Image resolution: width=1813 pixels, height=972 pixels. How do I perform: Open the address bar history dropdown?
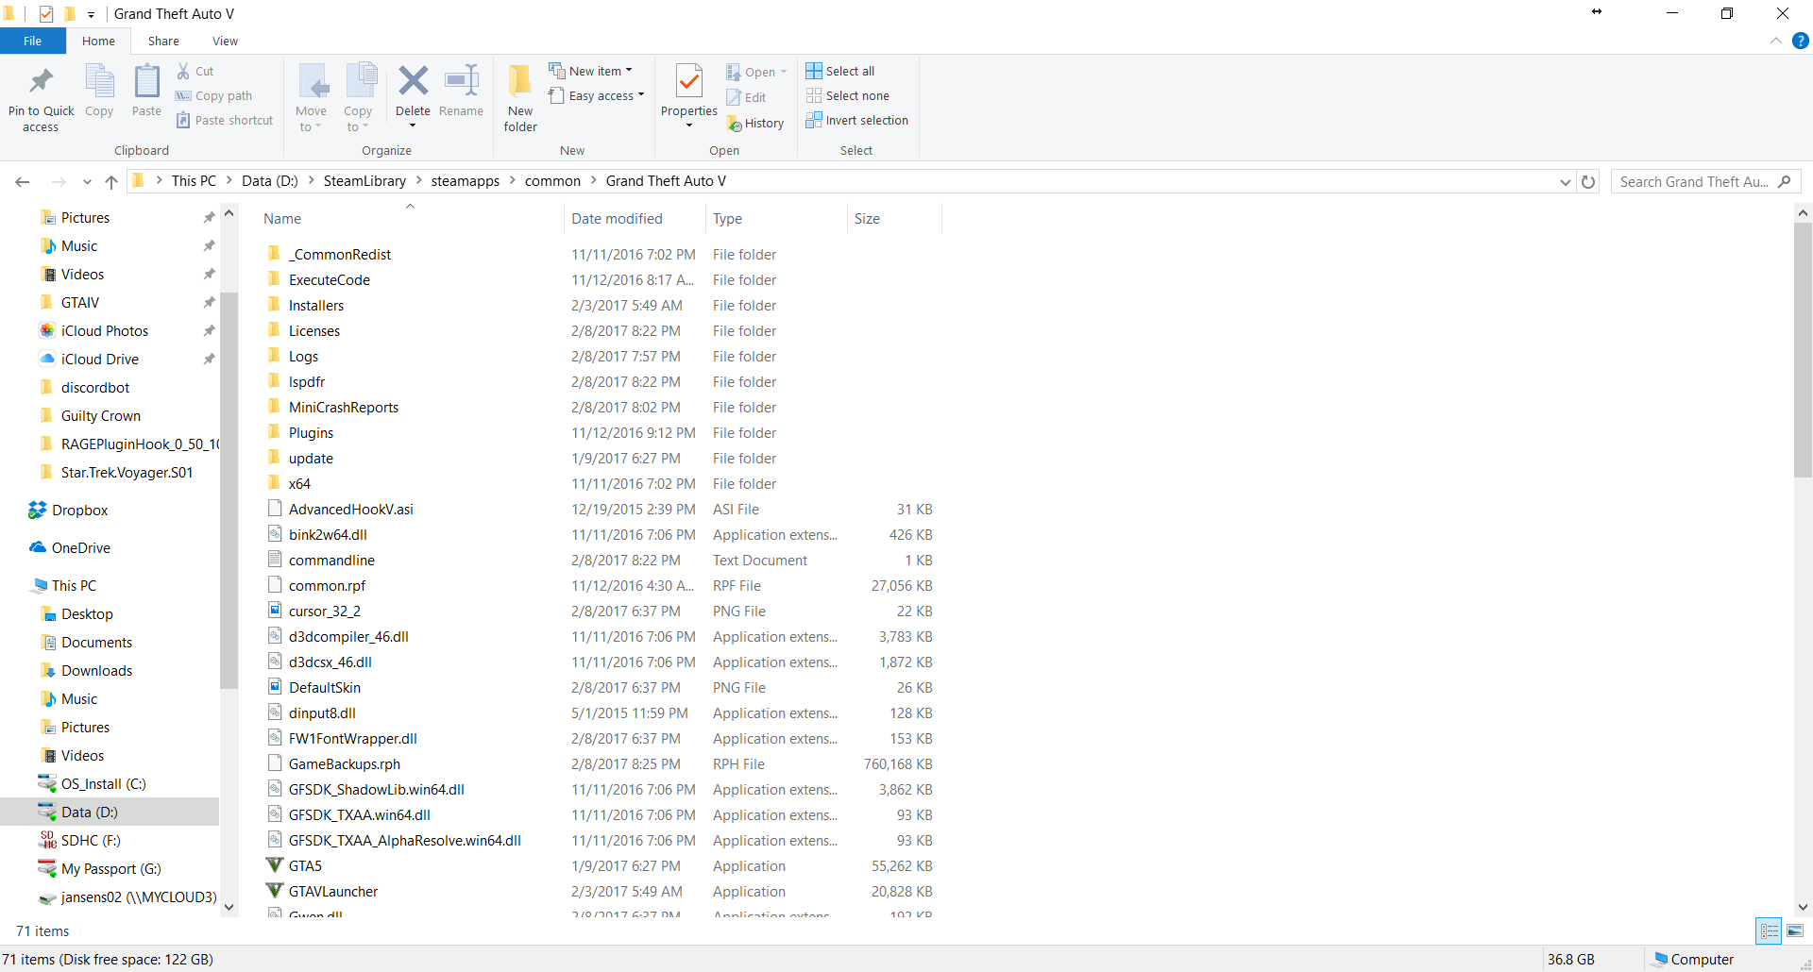pos(1565,182)
